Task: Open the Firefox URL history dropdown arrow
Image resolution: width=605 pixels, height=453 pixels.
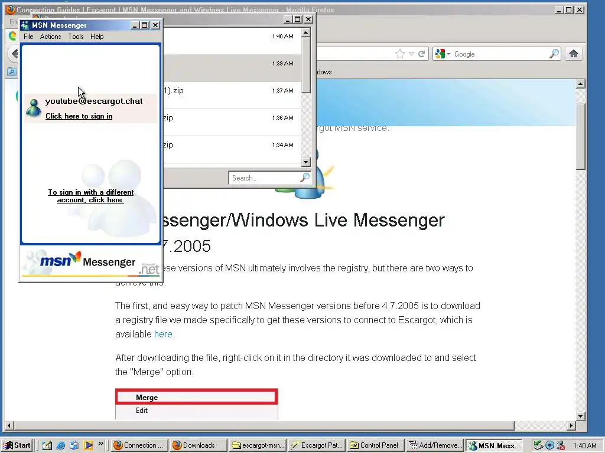Action: pyautogui.click(x=411, y=54)
